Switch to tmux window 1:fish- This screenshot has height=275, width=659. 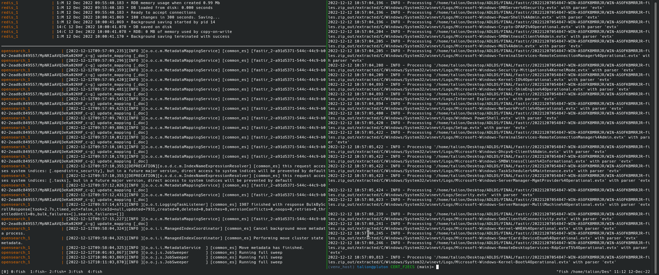coord(38,272)
